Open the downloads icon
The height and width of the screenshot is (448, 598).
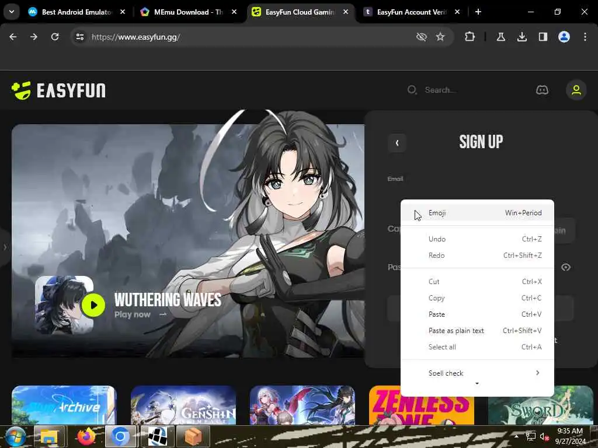(x=521, y=37)
